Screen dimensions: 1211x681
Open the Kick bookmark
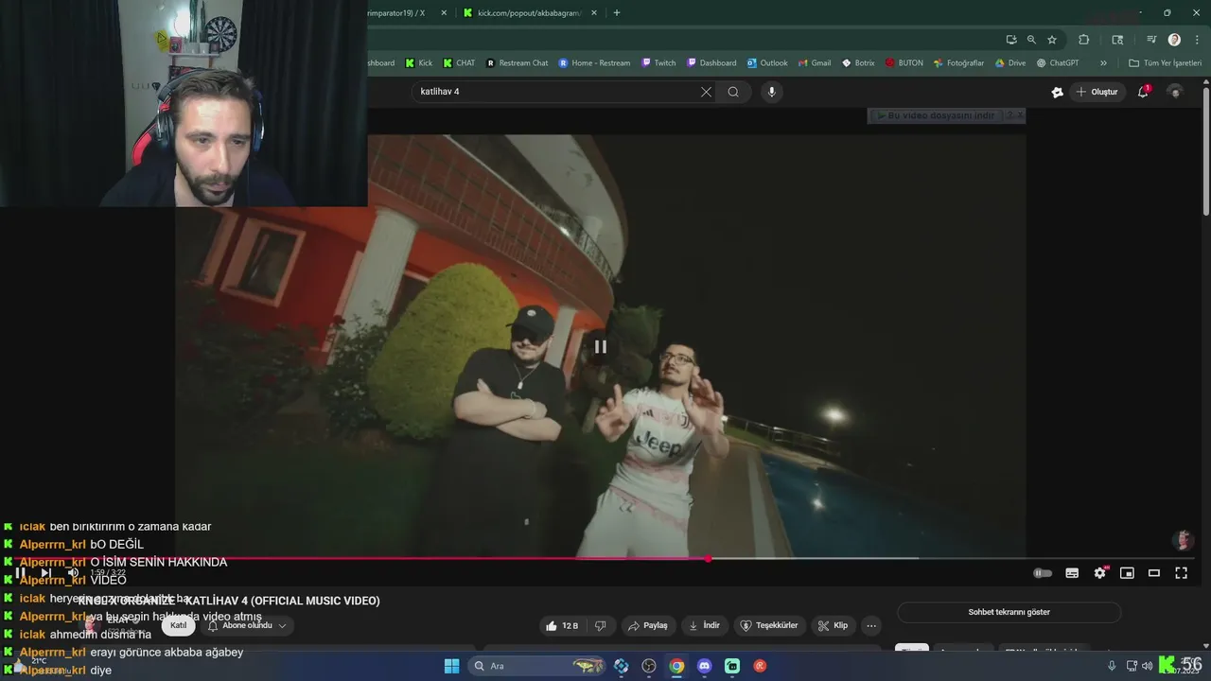pos(419,63)
